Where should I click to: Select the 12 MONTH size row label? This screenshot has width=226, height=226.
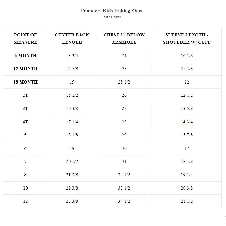pyautogui.click(x=25, y=69)
